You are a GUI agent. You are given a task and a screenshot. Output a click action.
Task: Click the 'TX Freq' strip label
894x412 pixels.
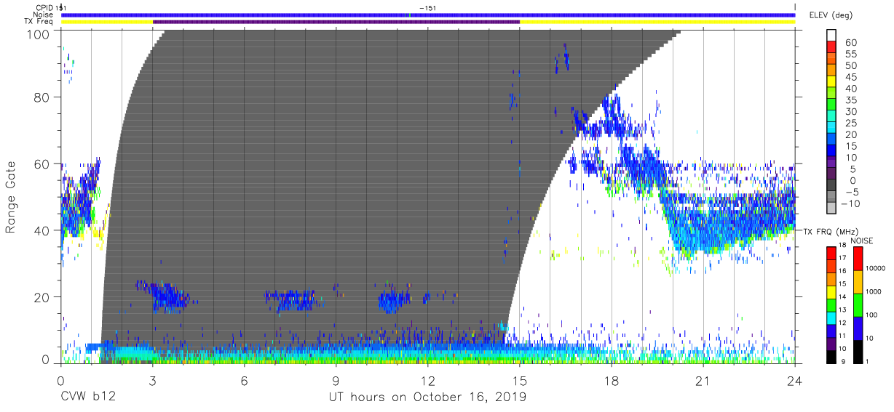[x=40, y=22]
